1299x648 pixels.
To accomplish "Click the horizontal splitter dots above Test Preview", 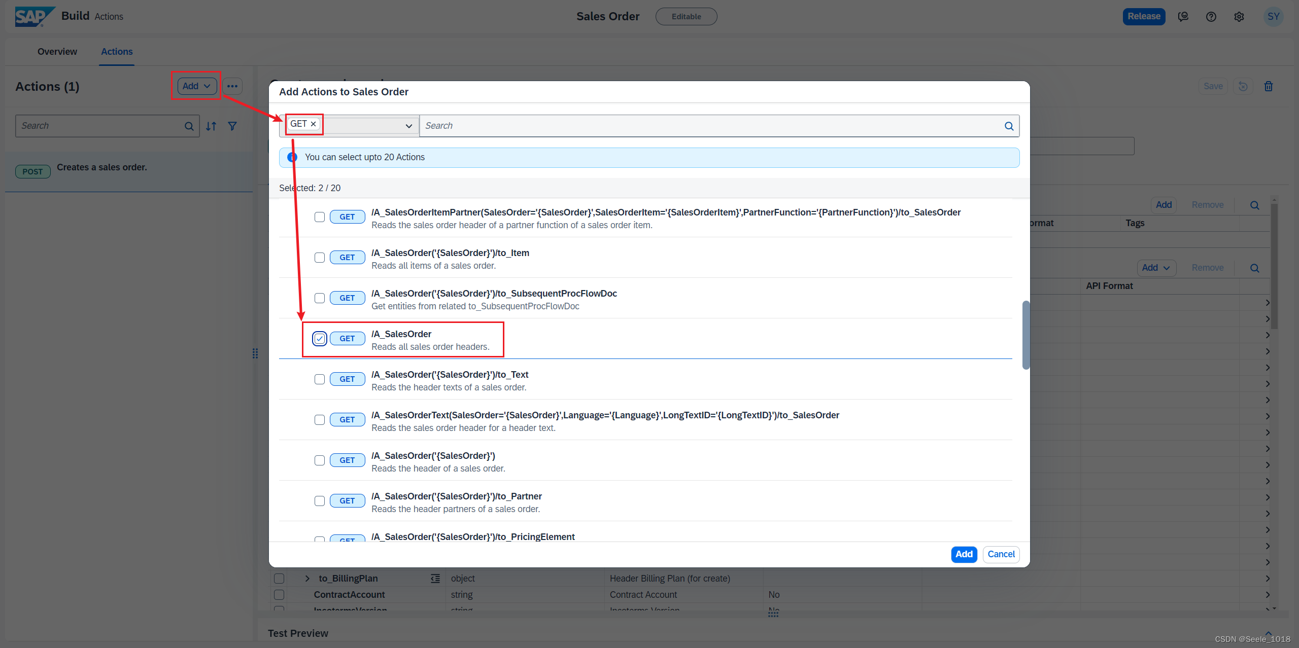I will [773, 614].
